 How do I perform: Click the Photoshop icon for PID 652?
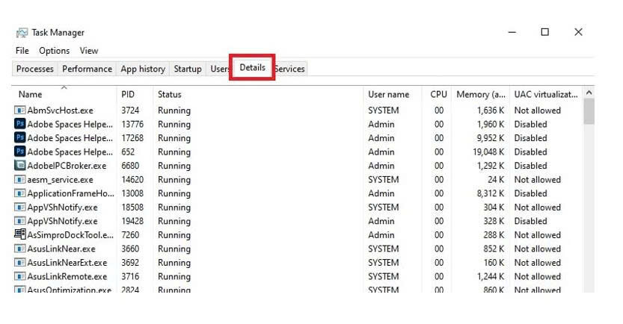(x=20, y=152)
